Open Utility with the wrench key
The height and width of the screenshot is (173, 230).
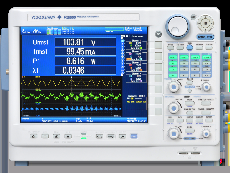pyautogui.click(x=122, y=136)
